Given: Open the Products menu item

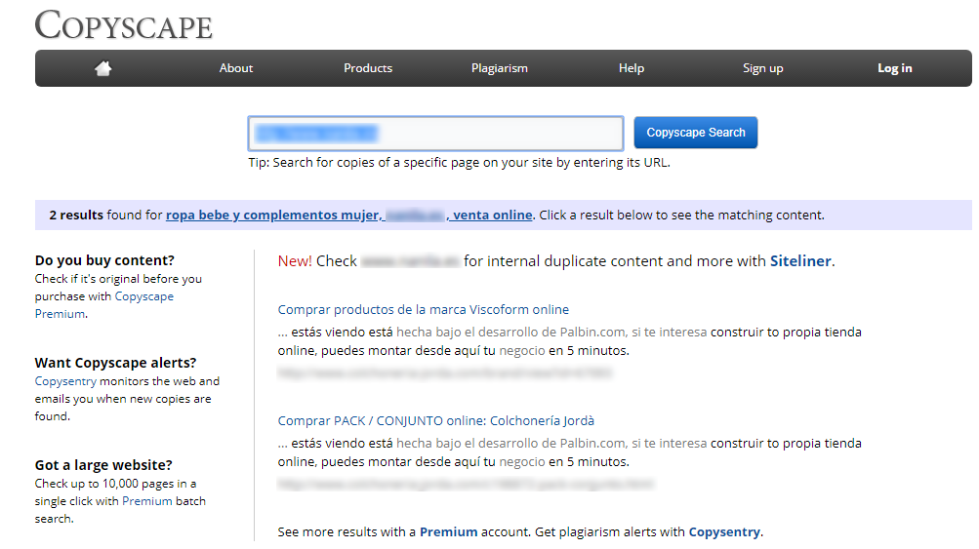Looking at the screenshot, I should click(368, 68).
